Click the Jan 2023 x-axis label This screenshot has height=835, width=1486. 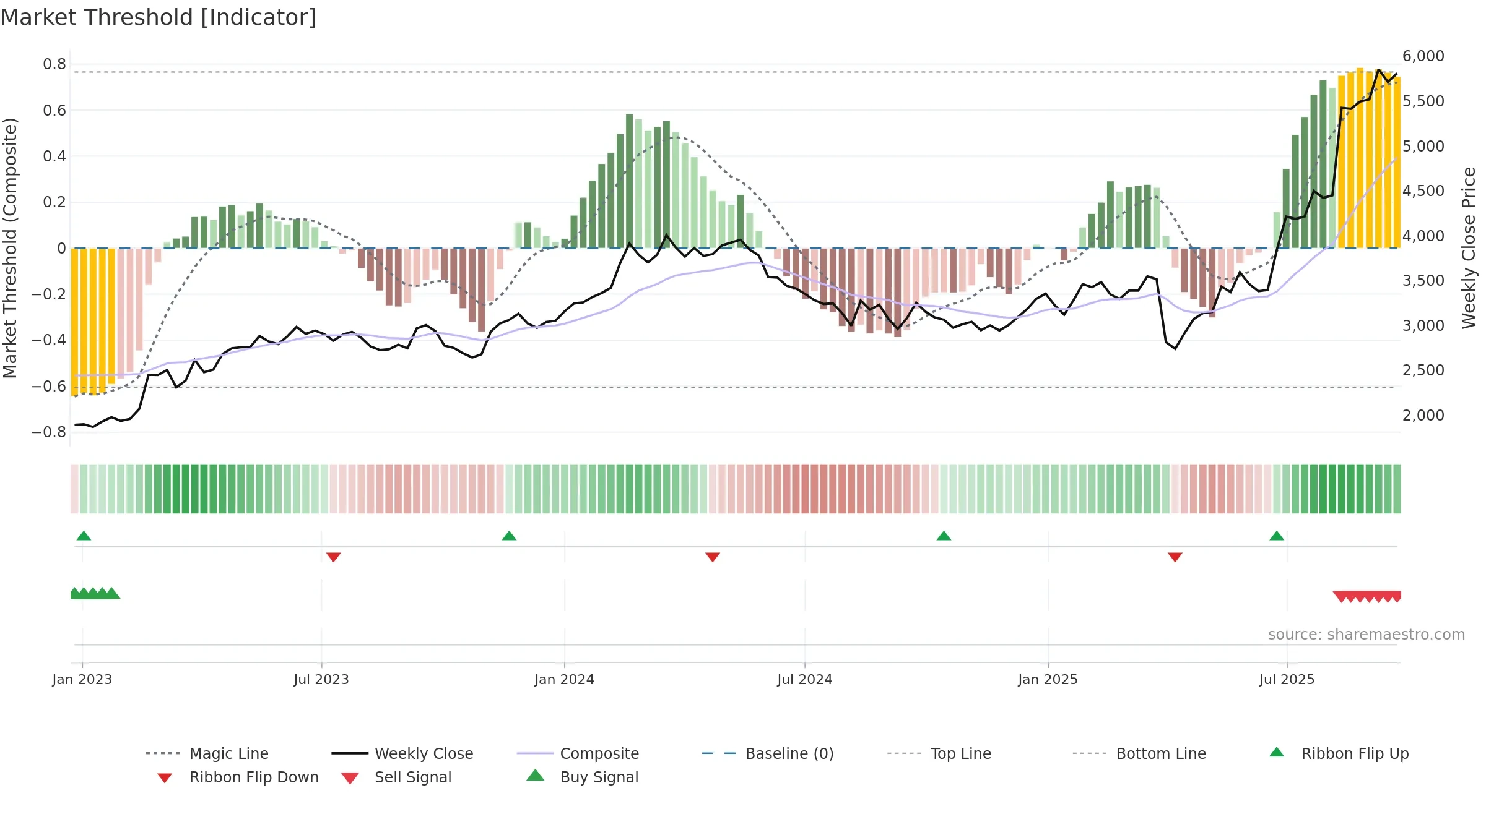(x=82, y=679)
